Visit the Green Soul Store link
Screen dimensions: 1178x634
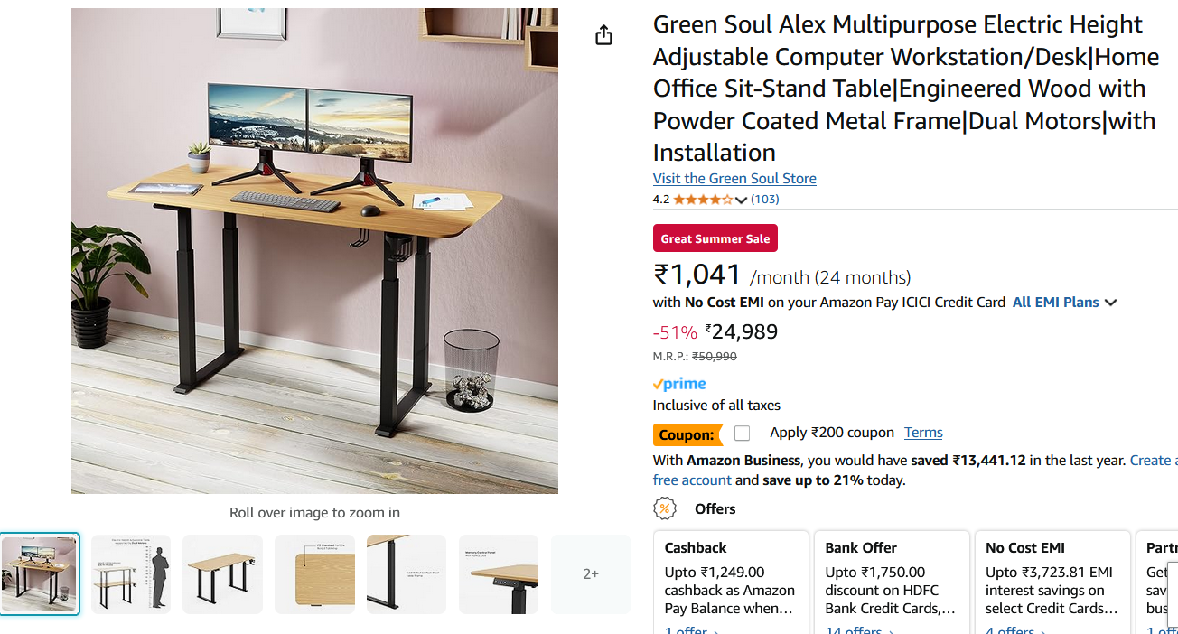(x=734, y=179)
